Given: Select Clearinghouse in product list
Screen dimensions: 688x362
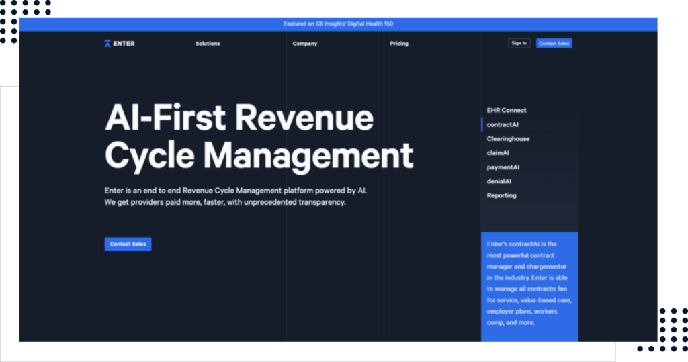Looking at the screenshot, I should (x=508, y=138).
